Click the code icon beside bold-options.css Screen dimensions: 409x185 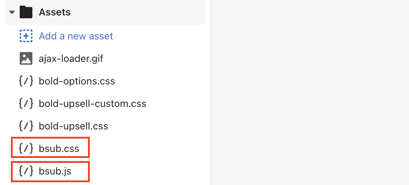pyautogui.click(x=26, y=81)
